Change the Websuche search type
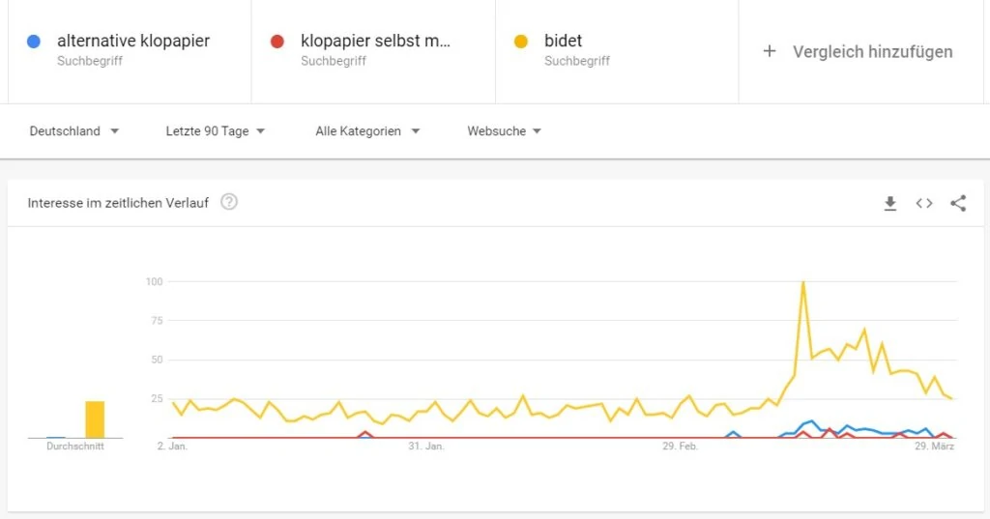Screen dimensions: 990x519 tap(504, 131)
